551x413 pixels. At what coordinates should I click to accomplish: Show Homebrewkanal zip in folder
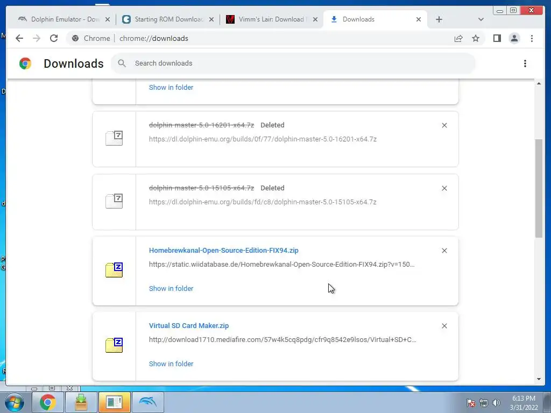[x=171, y=288]
